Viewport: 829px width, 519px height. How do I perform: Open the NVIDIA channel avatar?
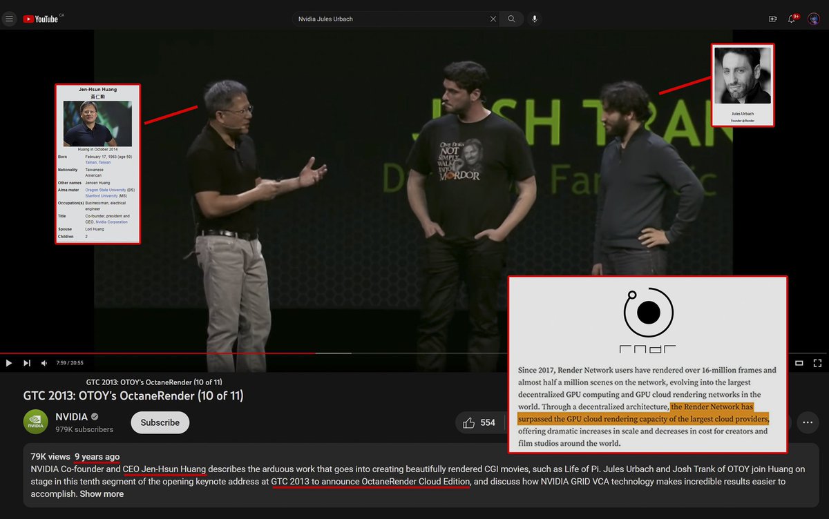click(x=35, y=422)
